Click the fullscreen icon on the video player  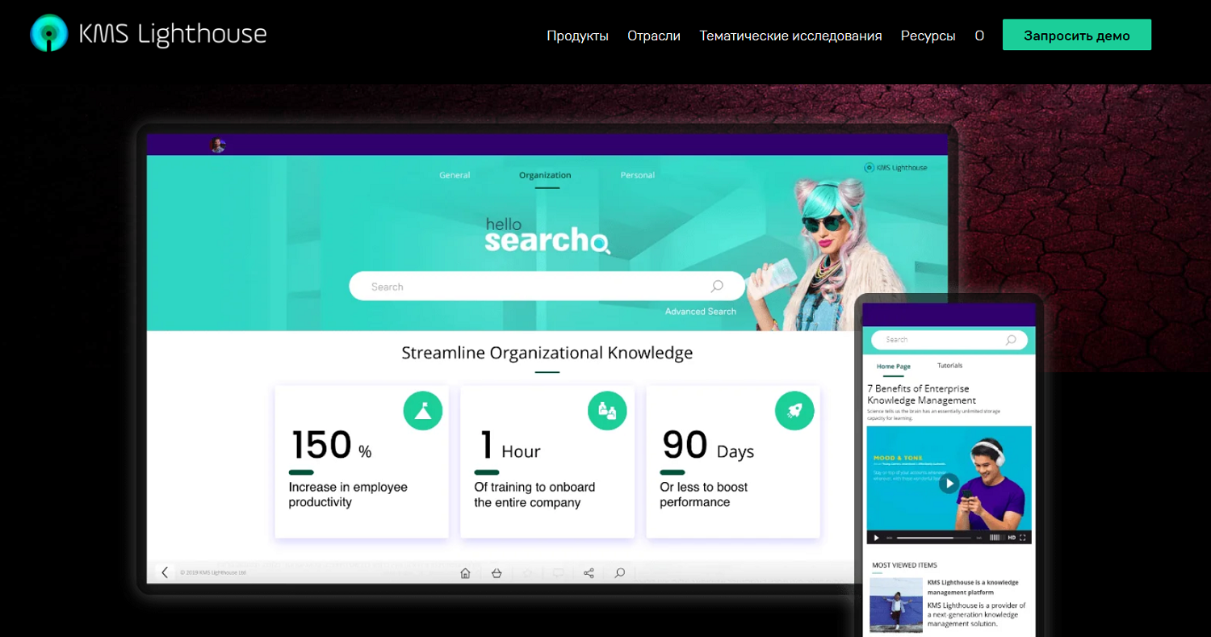tap(1023, 538)
